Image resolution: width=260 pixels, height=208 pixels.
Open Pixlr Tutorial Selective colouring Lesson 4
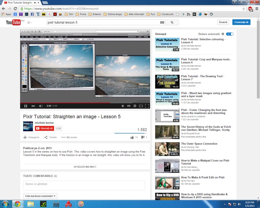[x=203, y=41]
